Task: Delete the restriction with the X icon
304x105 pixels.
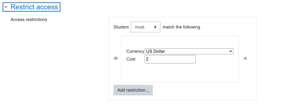Action: pos(245,58)
